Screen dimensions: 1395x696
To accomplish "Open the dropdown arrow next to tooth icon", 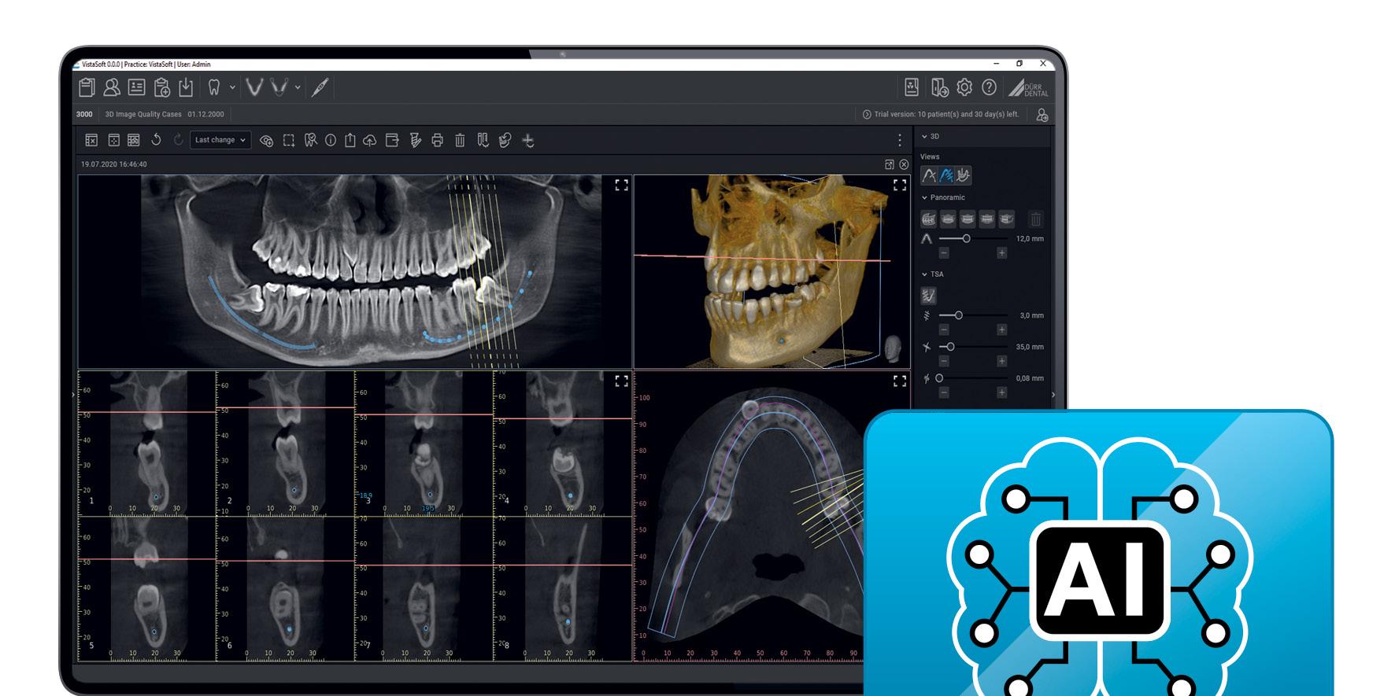I will [232, 87].
